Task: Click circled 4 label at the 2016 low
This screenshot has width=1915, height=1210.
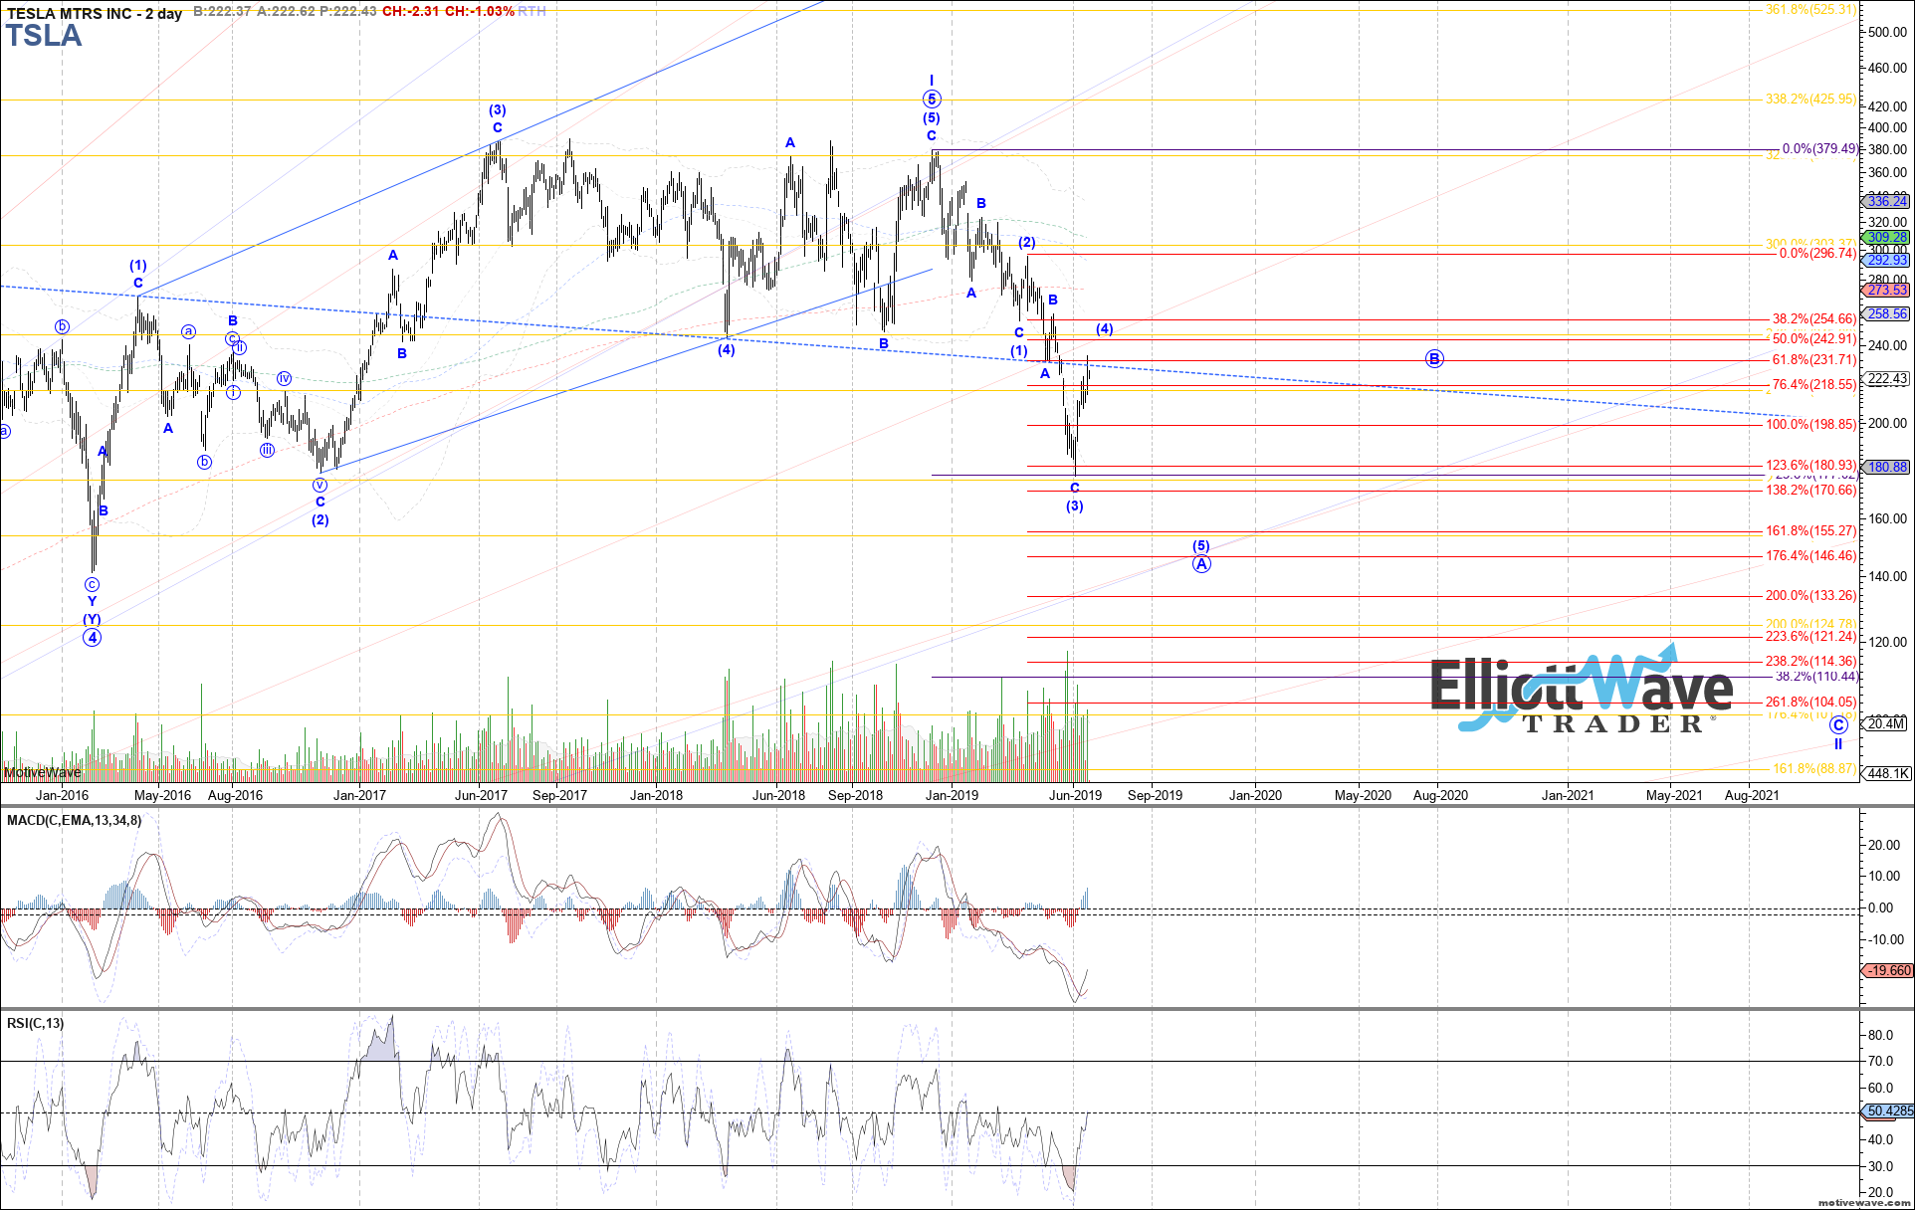Action: pos(92,638)
